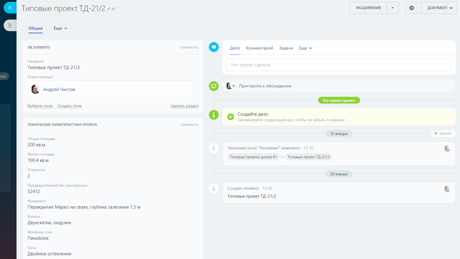Open responsible user Андрей Чистов

(x=59, y=89)
